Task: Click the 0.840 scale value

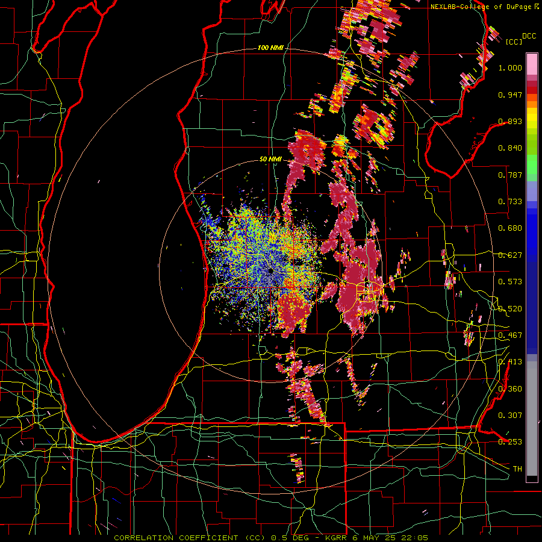Action: 510,148
